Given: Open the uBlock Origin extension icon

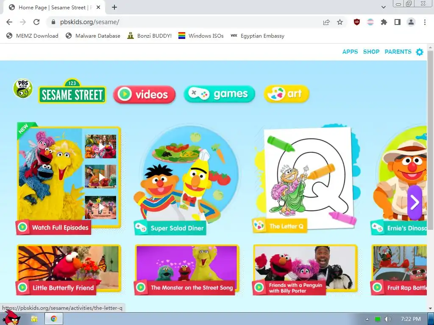Looking at the screenshot, I should (357, 22).
